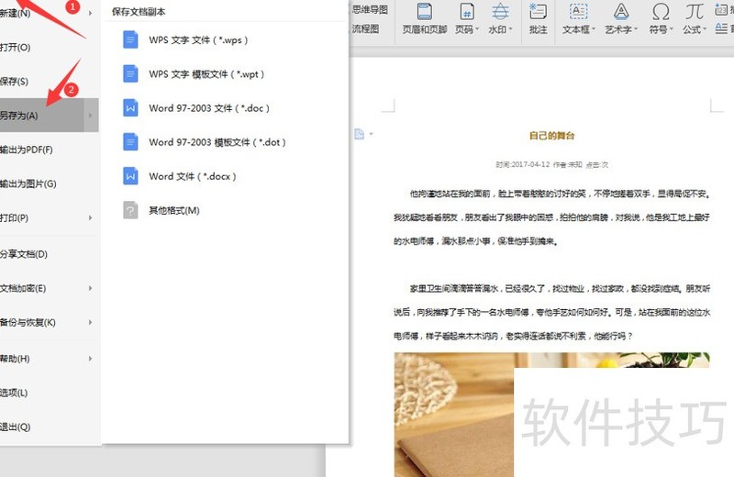Click 输出为PDF(F) in file menu

[x=27, y=150]
